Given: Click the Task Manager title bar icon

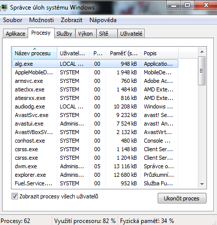Looking at the screenshot, I should pyautogui.click(x=4, y=8).
